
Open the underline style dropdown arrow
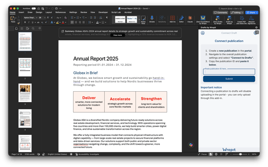(35, 22)
